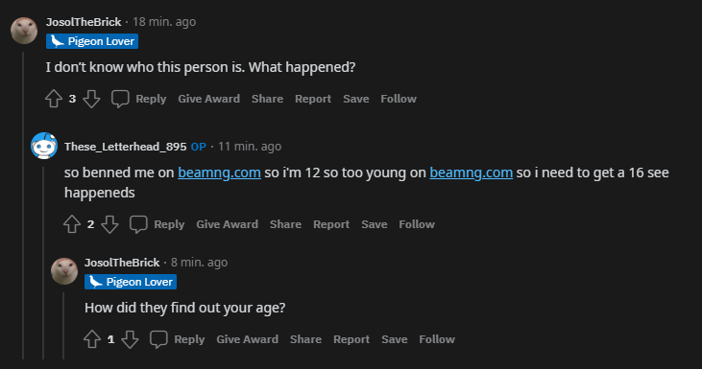
Task: Upvote These_Letterhead_895's comment
Action: pyautogui.click(x=72, y=224)
